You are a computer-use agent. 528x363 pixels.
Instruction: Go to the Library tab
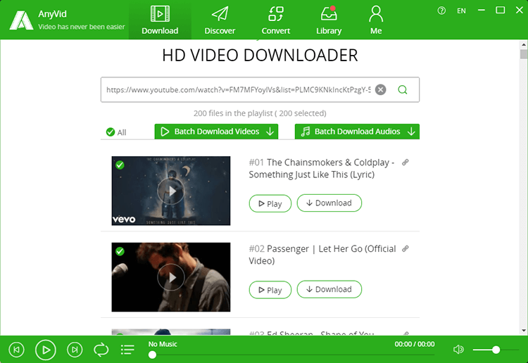tap(329, 20)
